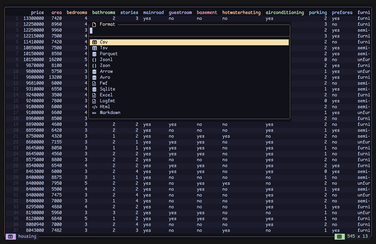The width and height of the screenshot is (376, 244).
Task: Click the basement column header
Action: click(207, 13)
